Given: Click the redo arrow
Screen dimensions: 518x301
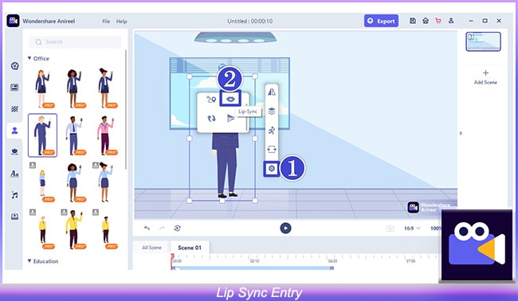Looking at the screenshot, I should click(x=162, y=228).
